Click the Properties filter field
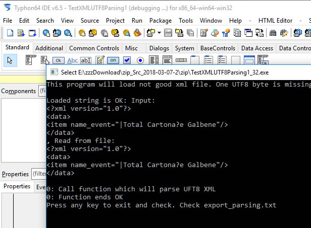Viewport: 311px width, 228px height. 39,174
